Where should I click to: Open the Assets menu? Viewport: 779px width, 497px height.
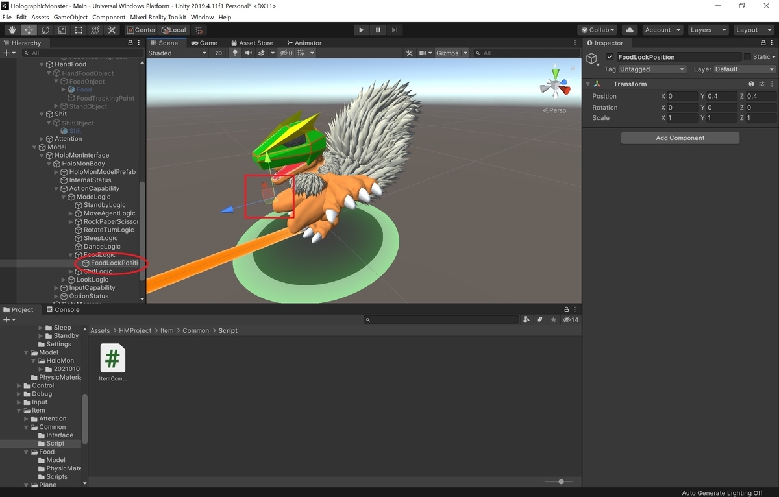(40, 17)
